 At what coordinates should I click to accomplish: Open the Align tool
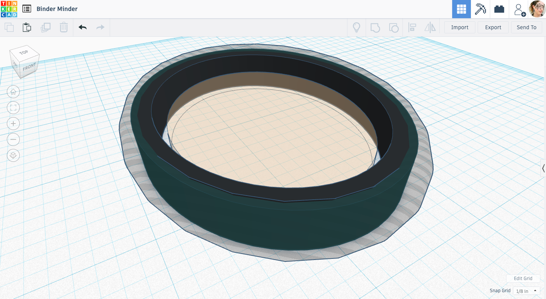(412, 27)
